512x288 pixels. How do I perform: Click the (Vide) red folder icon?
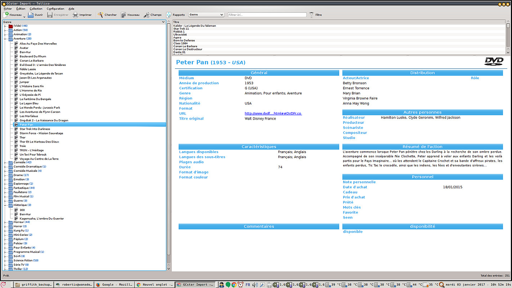[x=10, y=26]
